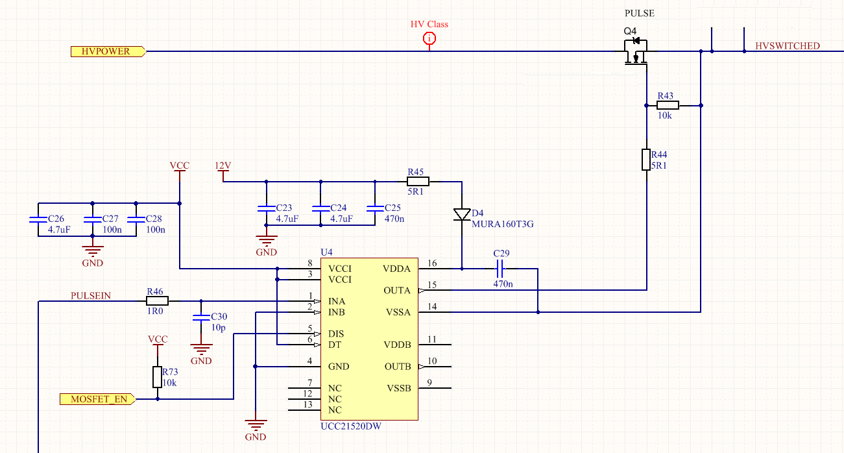Select the HVPOWER port symbol
This screenshot has height=453, width=844.
108,51
